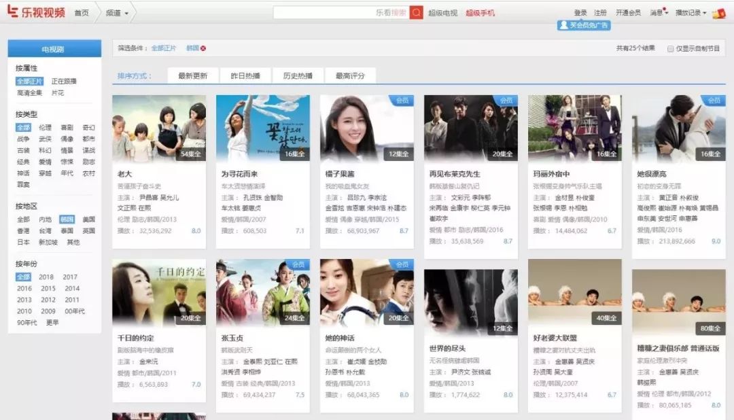Click the red search magnifier button
Screen dimensions: 734x420
tap(416, 12)
